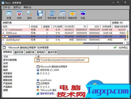This screenshot has width=131, height=99.
Task: Sort by 父ID column header
Action: 94,26
